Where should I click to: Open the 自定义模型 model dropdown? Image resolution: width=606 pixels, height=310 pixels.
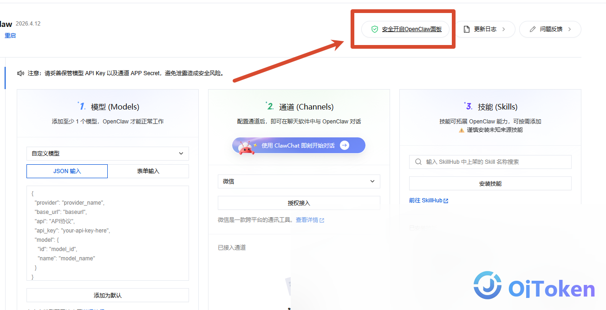(x=108, y=154)
